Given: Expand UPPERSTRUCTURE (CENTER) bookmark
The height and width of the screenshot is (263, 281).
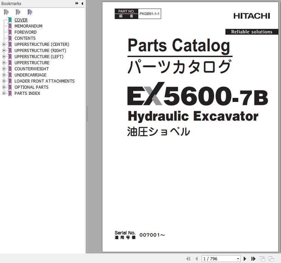Looking at the screenshot, I should (x=4, y=45).
